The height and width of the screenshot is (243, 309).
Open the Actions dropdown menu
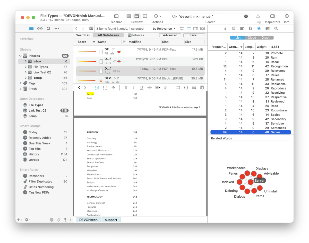[x=158, y=16]
